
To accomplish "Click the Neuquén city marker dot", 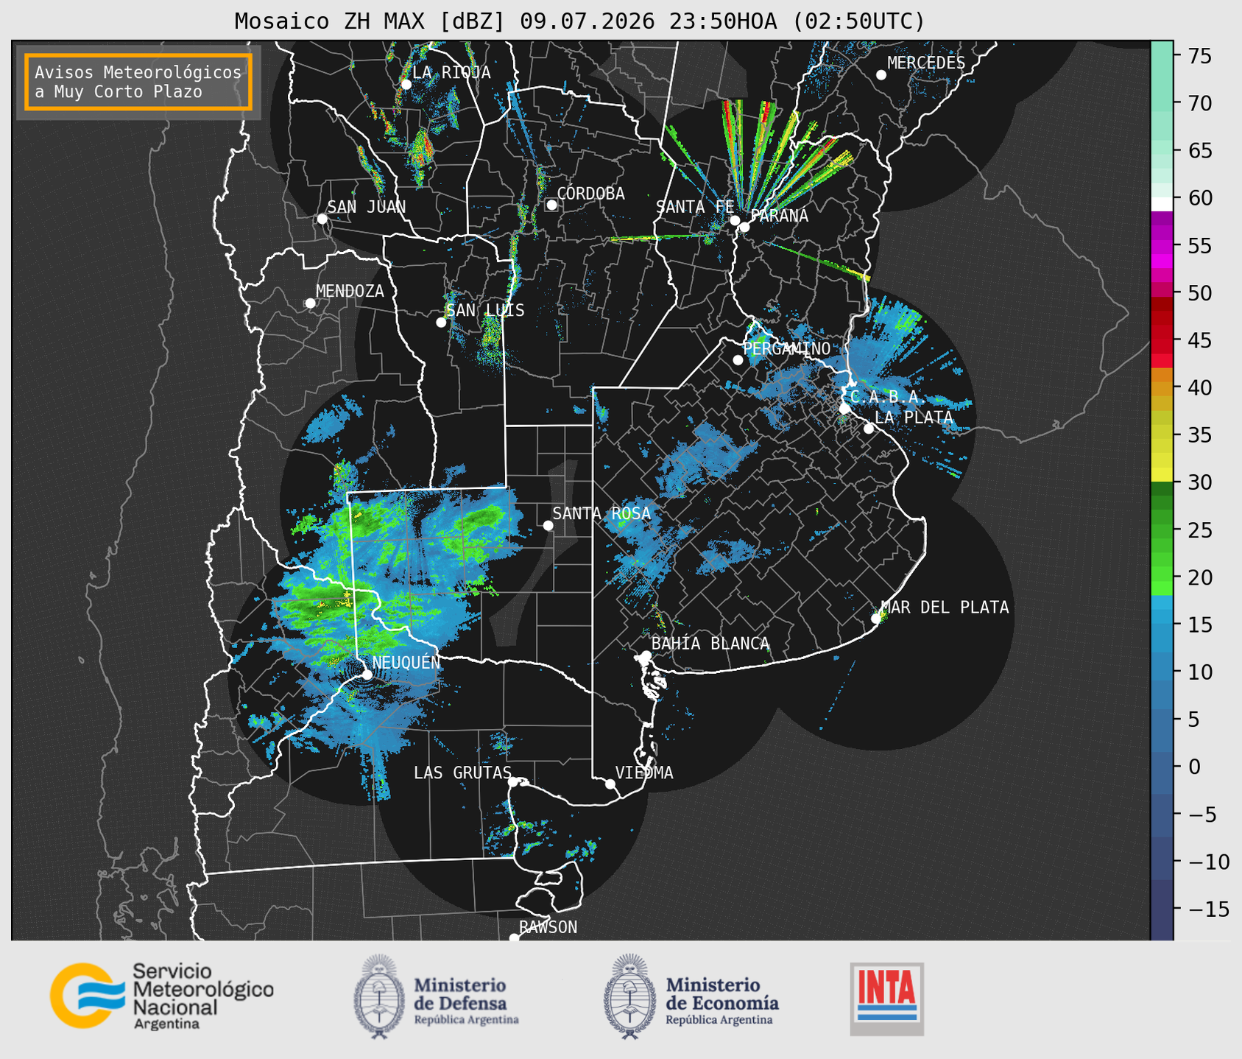I will [367, 675].
